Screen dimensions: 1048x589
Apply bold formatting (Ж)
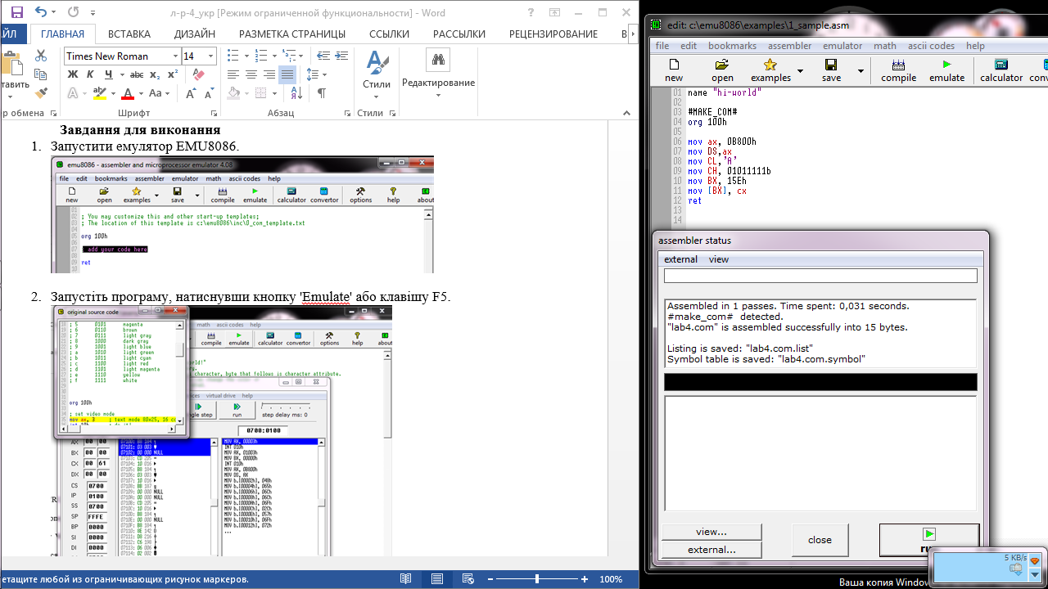(x=71, y=74)
